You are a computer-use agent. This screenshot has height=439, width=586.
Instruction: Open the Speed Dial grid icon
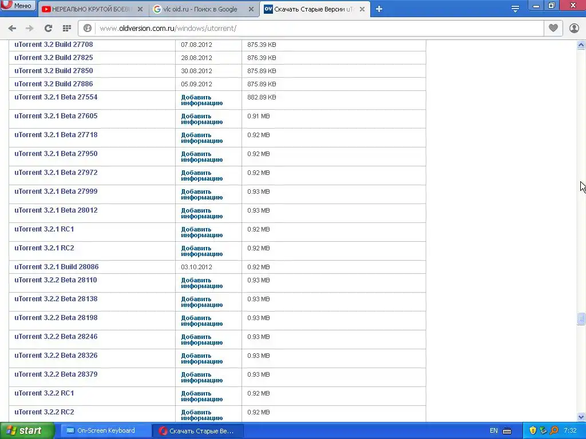point(67,29)
